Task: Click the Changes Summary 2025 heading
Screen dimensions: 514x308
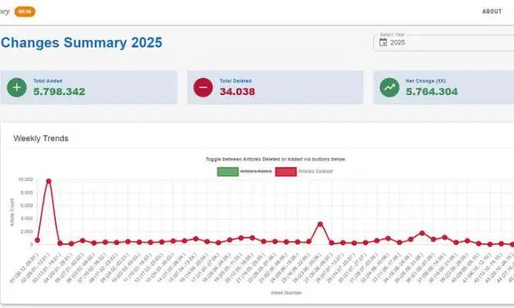Action: point(82,43)
